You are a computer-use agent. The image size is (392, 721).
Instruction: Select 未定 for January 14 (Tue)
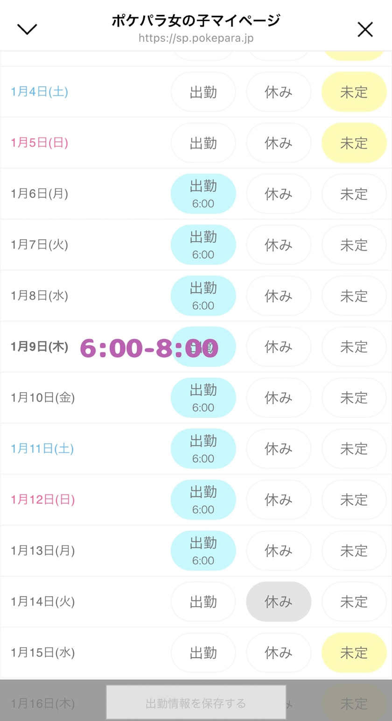354,601
